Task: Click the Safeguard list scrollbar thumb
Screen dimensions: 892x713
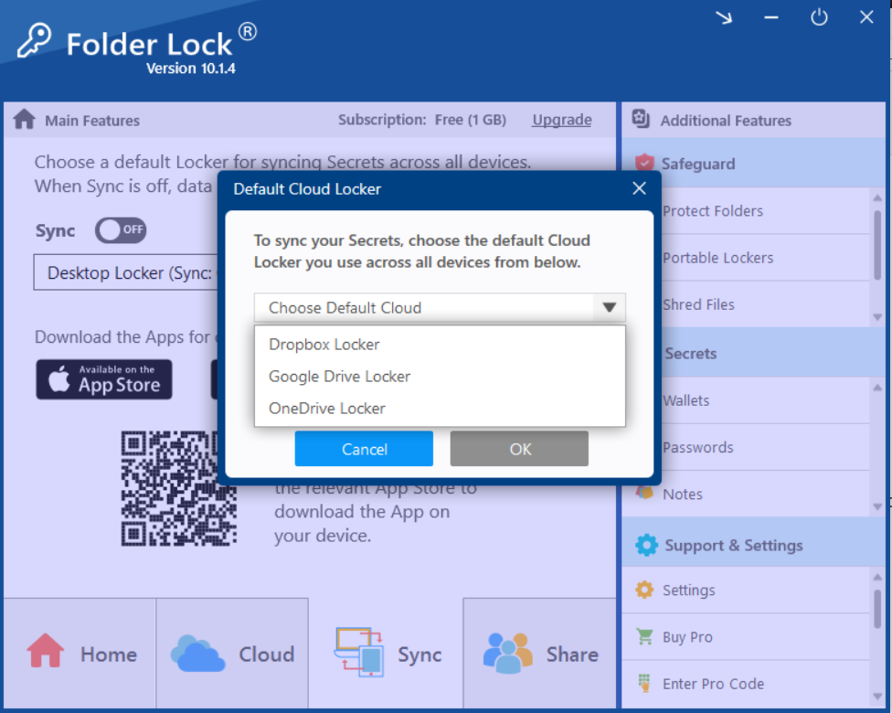Action: (877, 245)
